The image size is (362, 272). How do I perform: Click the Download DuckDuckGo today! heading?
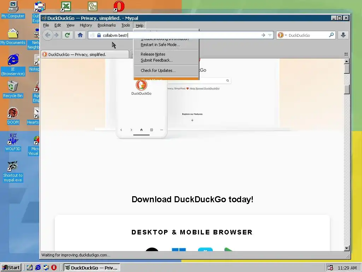click(x=192, y=199)
